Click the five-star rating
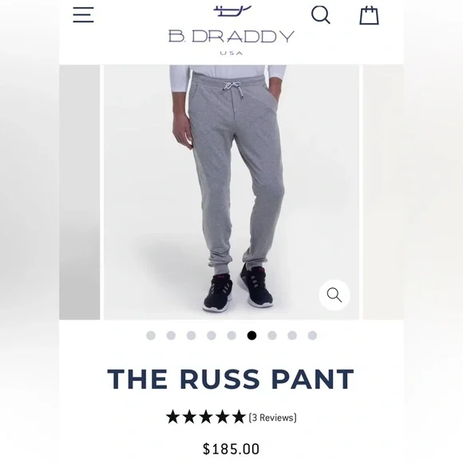This screenshot has height=463, width=463. (x=206, y=417)
